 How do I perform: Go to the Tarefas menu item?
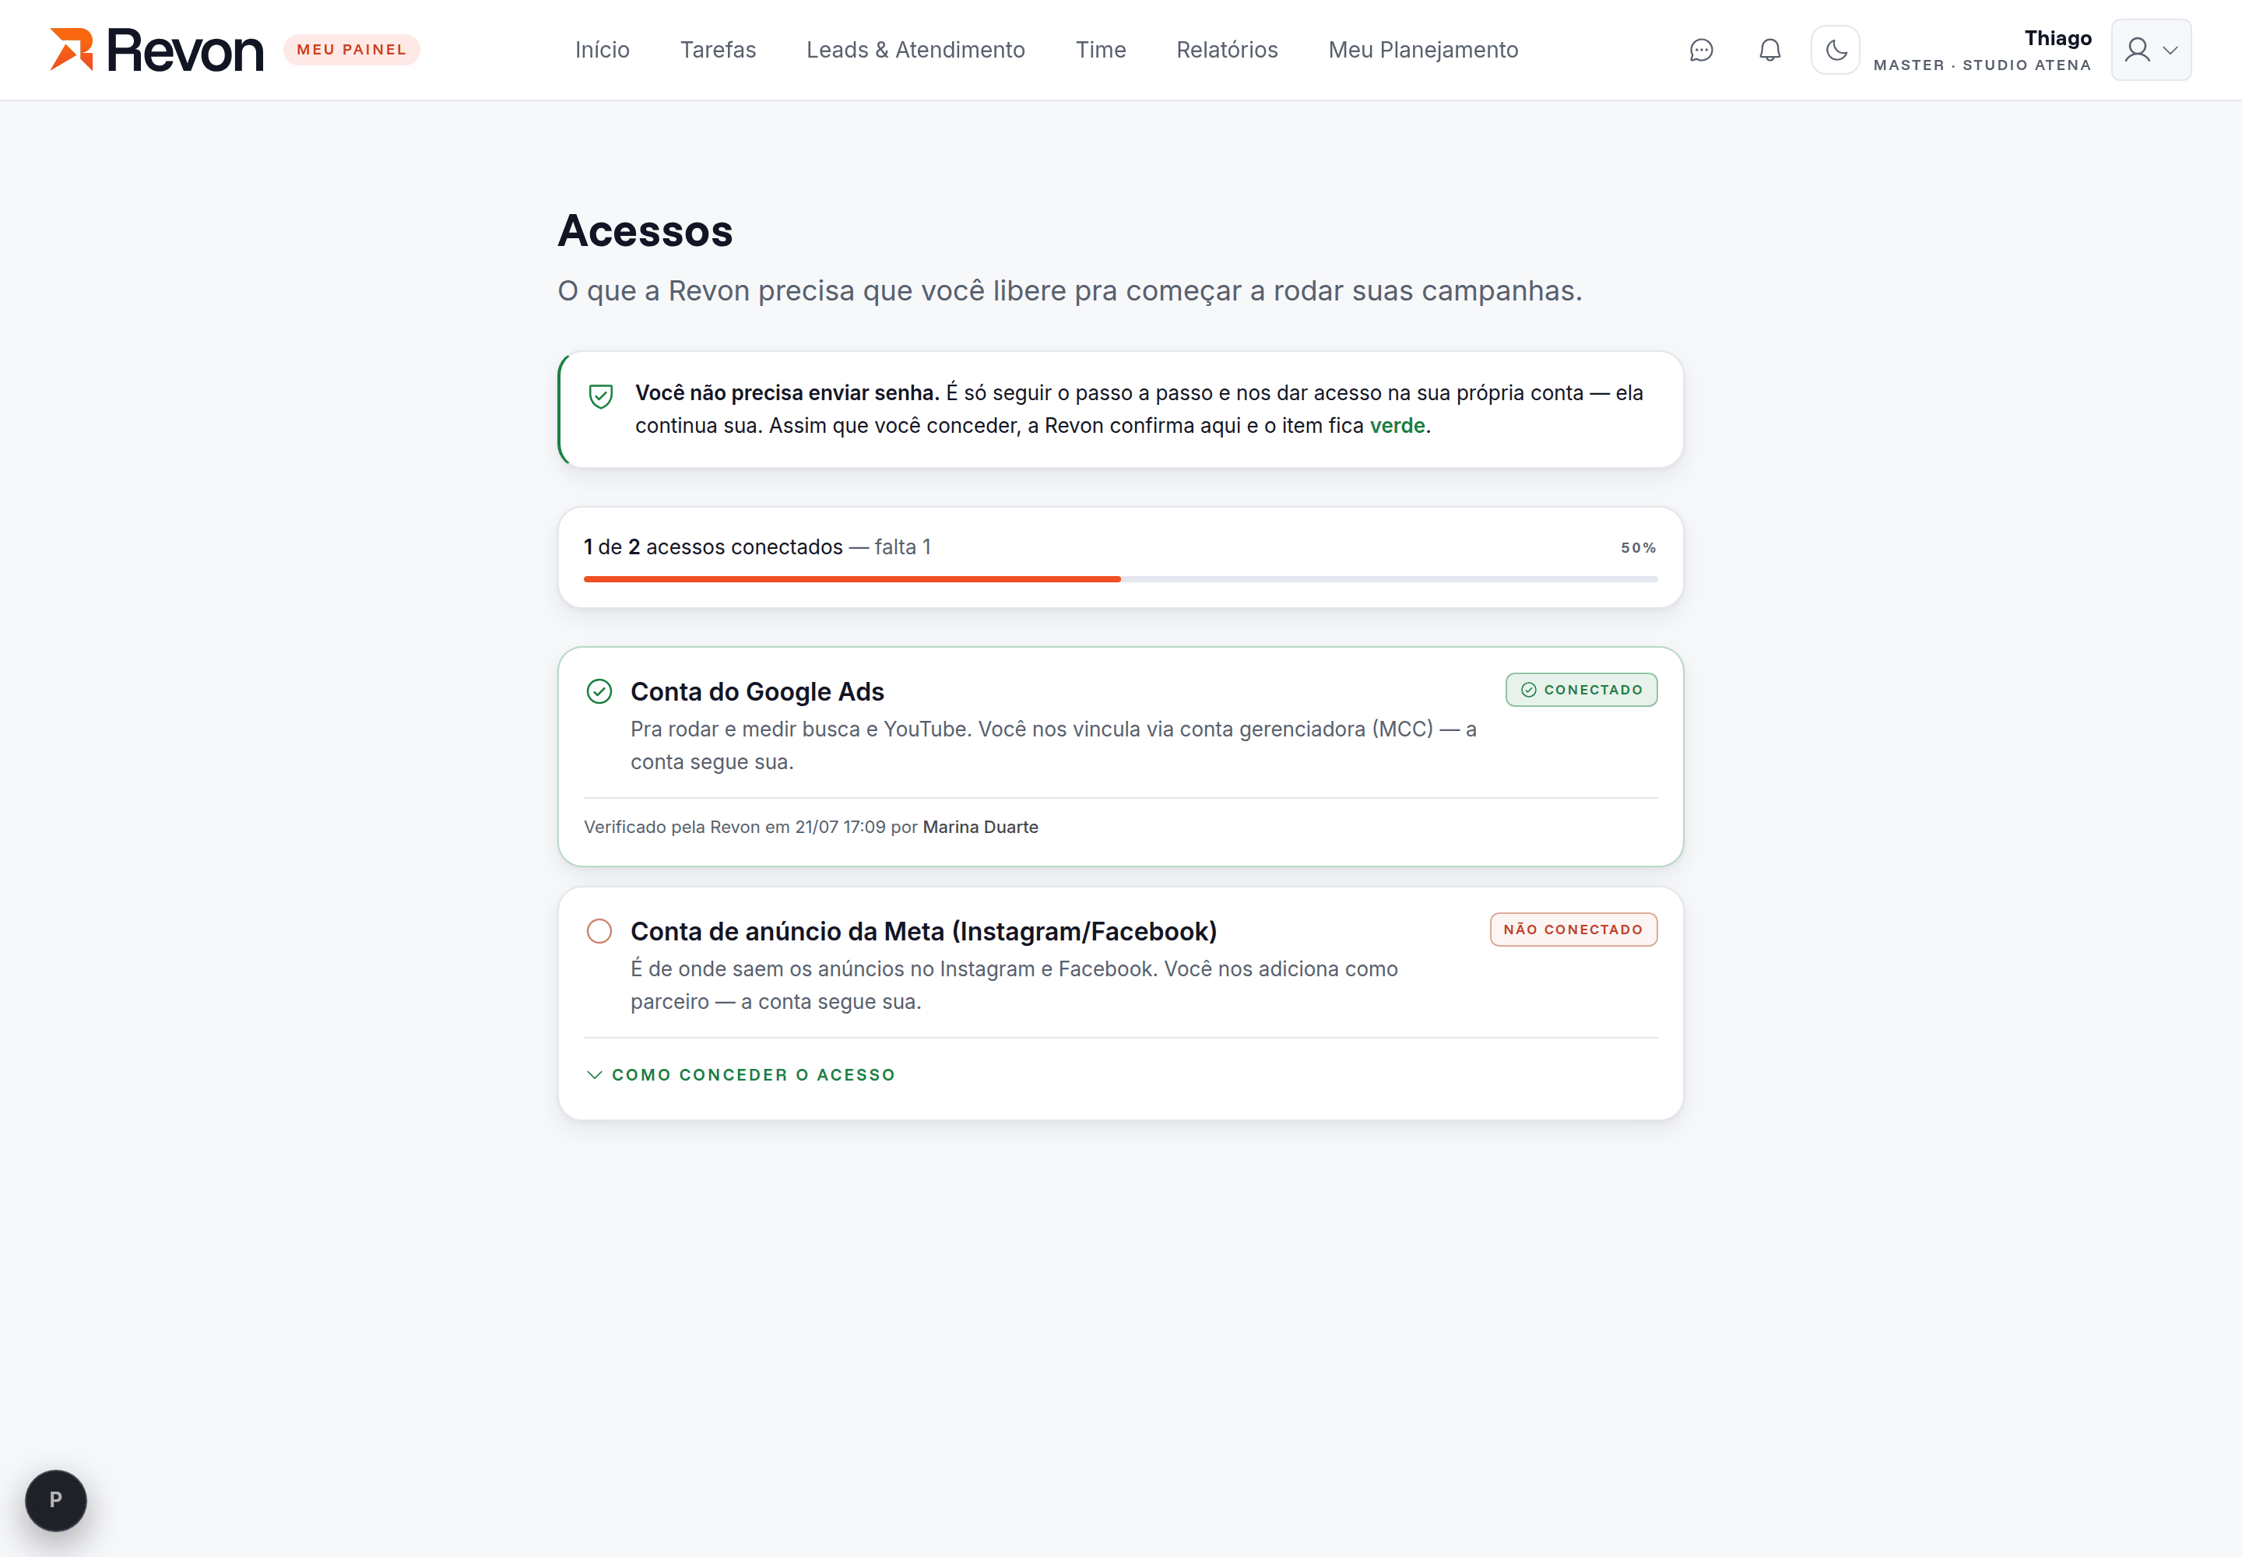(718, 50)
